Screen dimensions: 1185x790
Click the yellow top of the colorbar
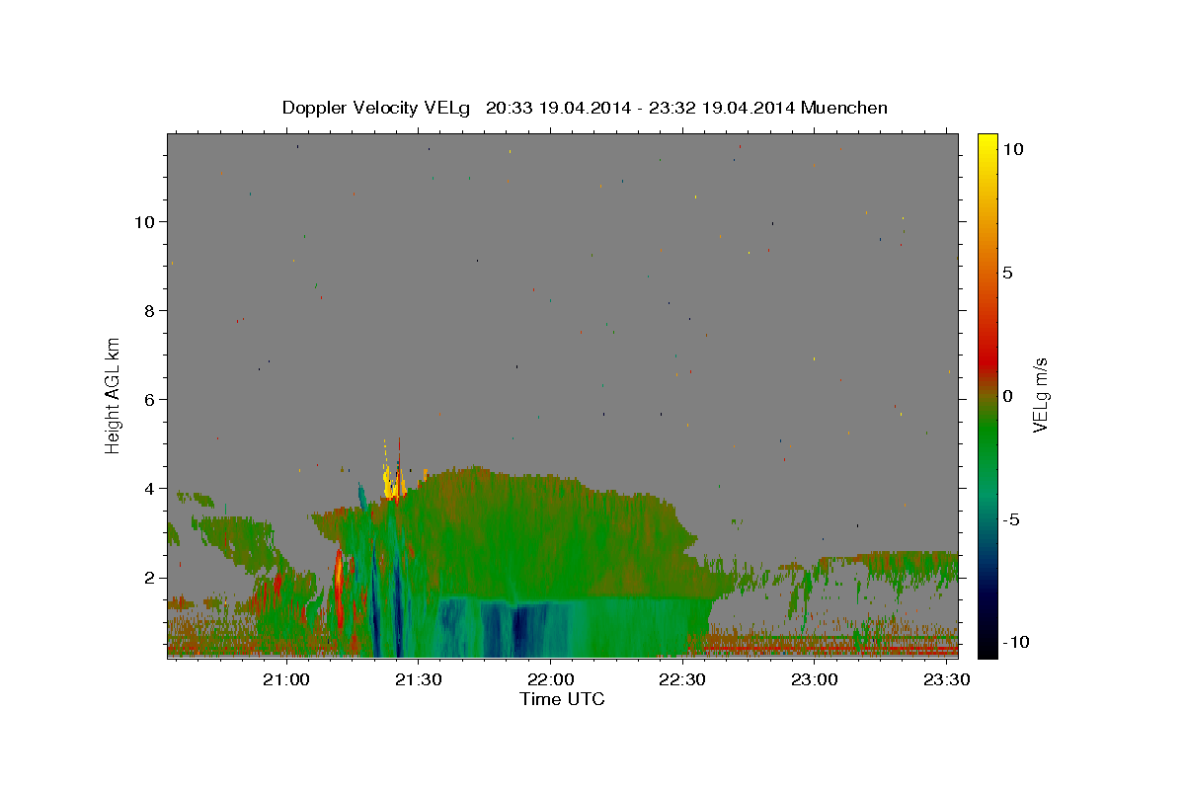tap(987, 144)
